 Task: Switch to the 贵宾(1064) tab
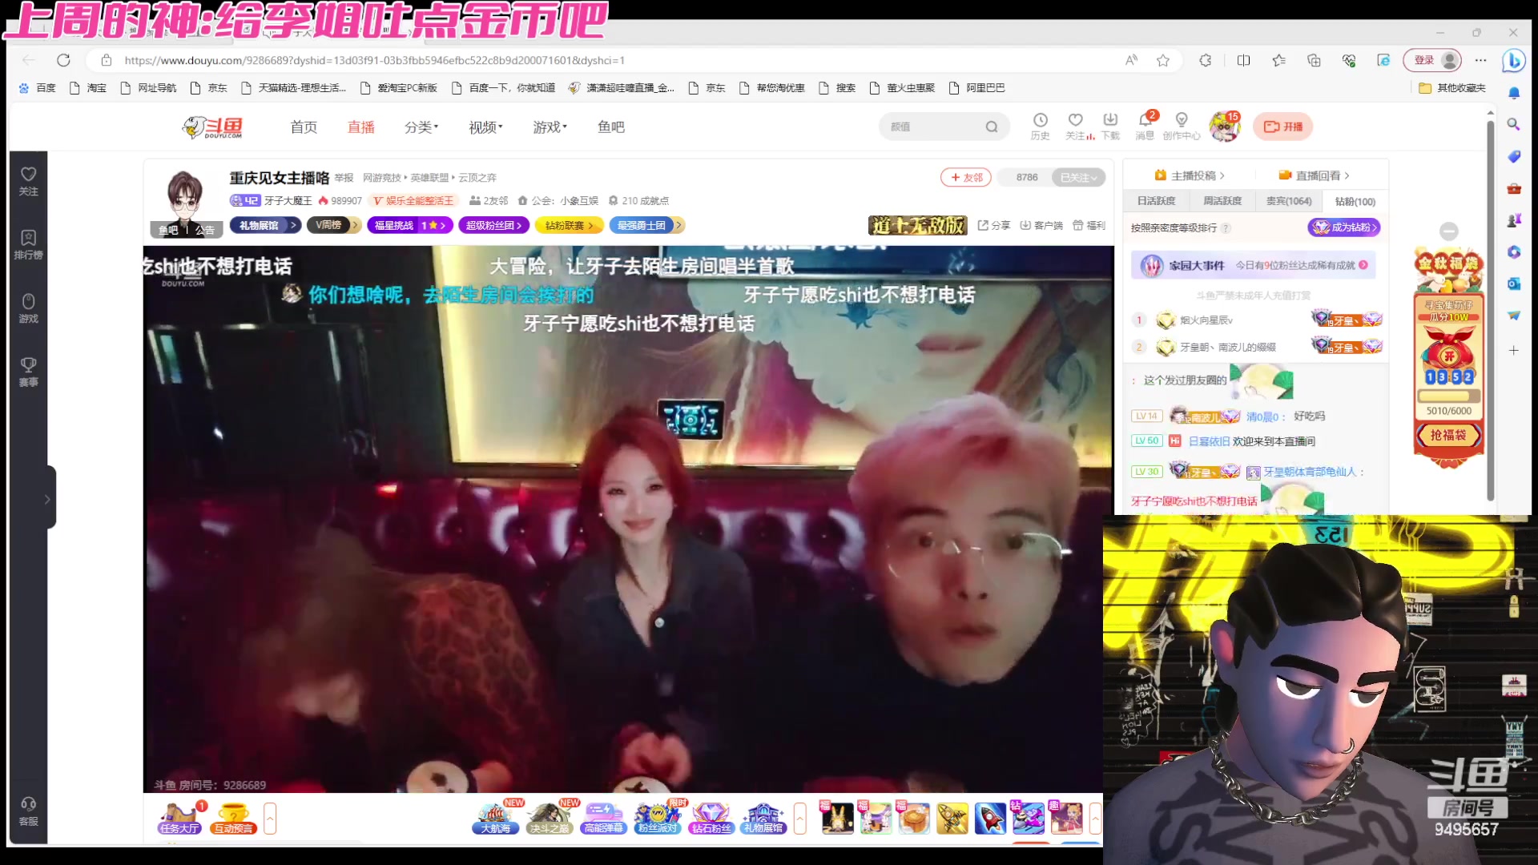1288,201
